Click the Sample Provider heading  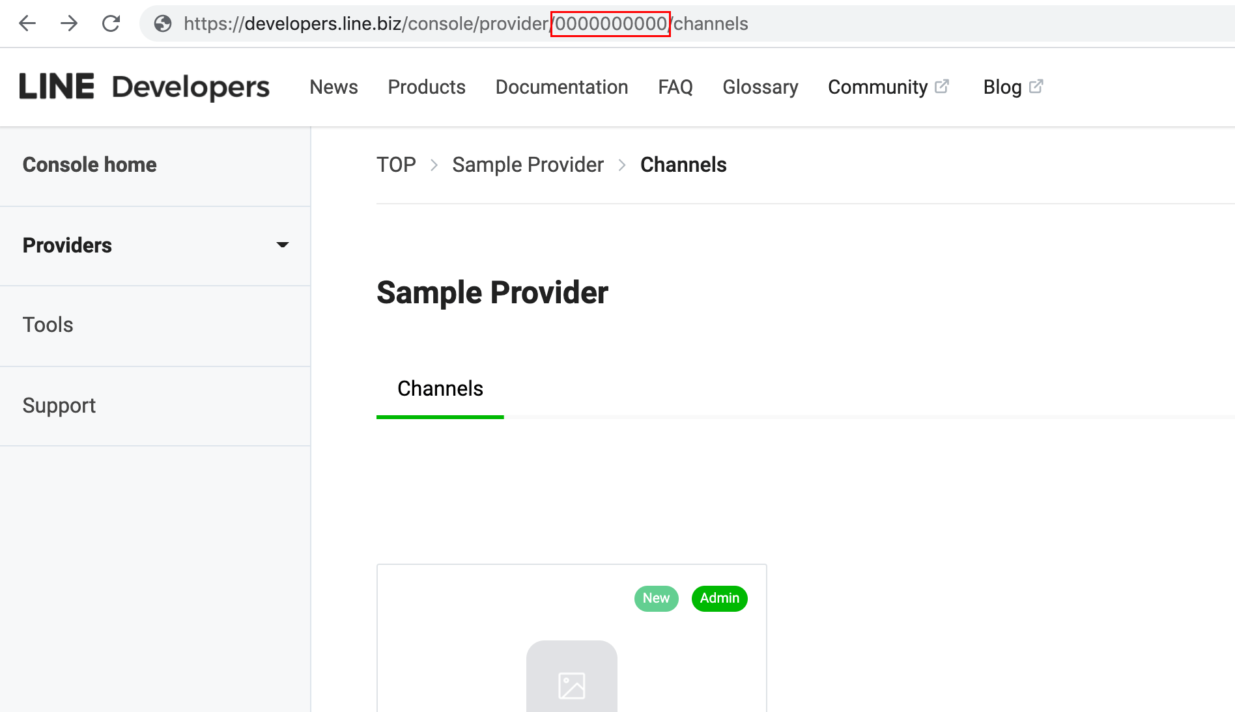click(492, 293)
